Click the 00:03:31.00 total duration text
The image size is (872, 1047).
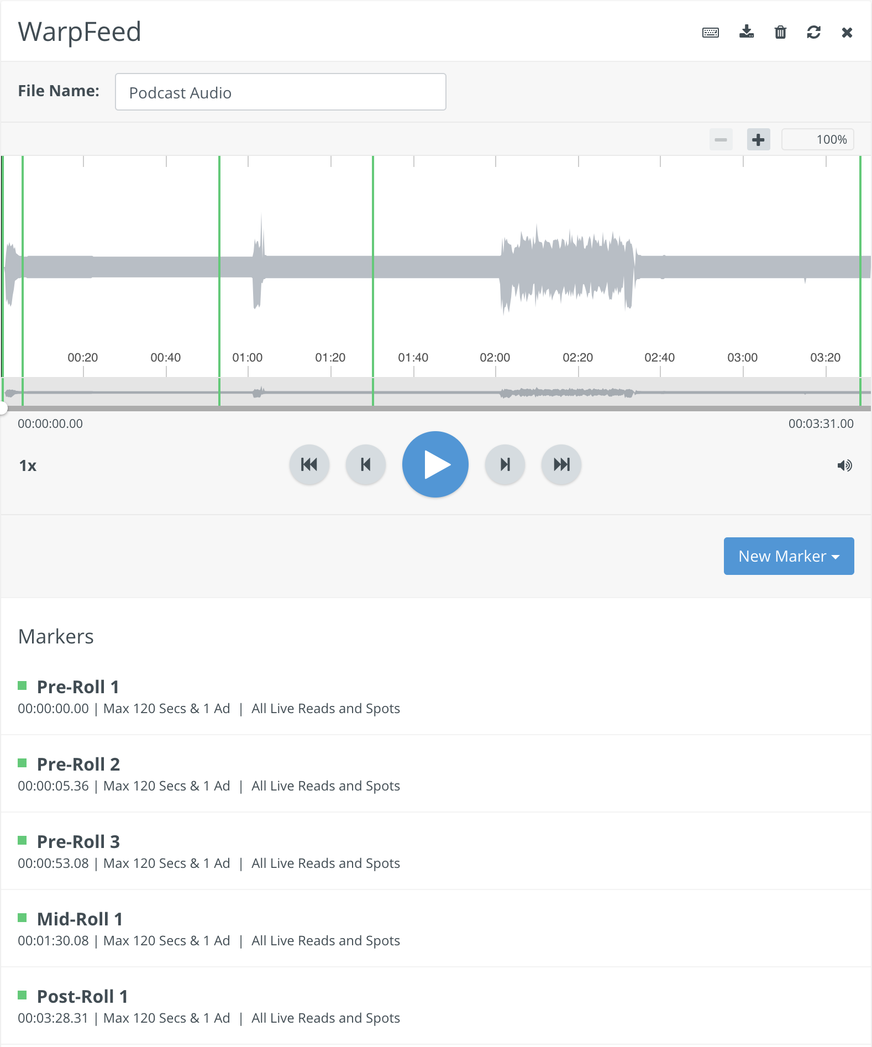821,424
